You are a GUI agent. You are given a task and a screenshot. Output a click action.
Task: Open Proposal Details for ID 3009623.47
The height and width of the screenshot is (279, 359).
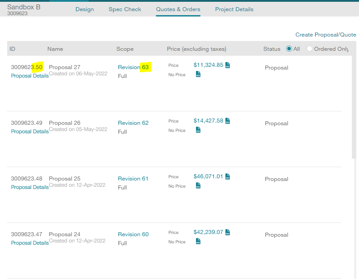(30, 243)
